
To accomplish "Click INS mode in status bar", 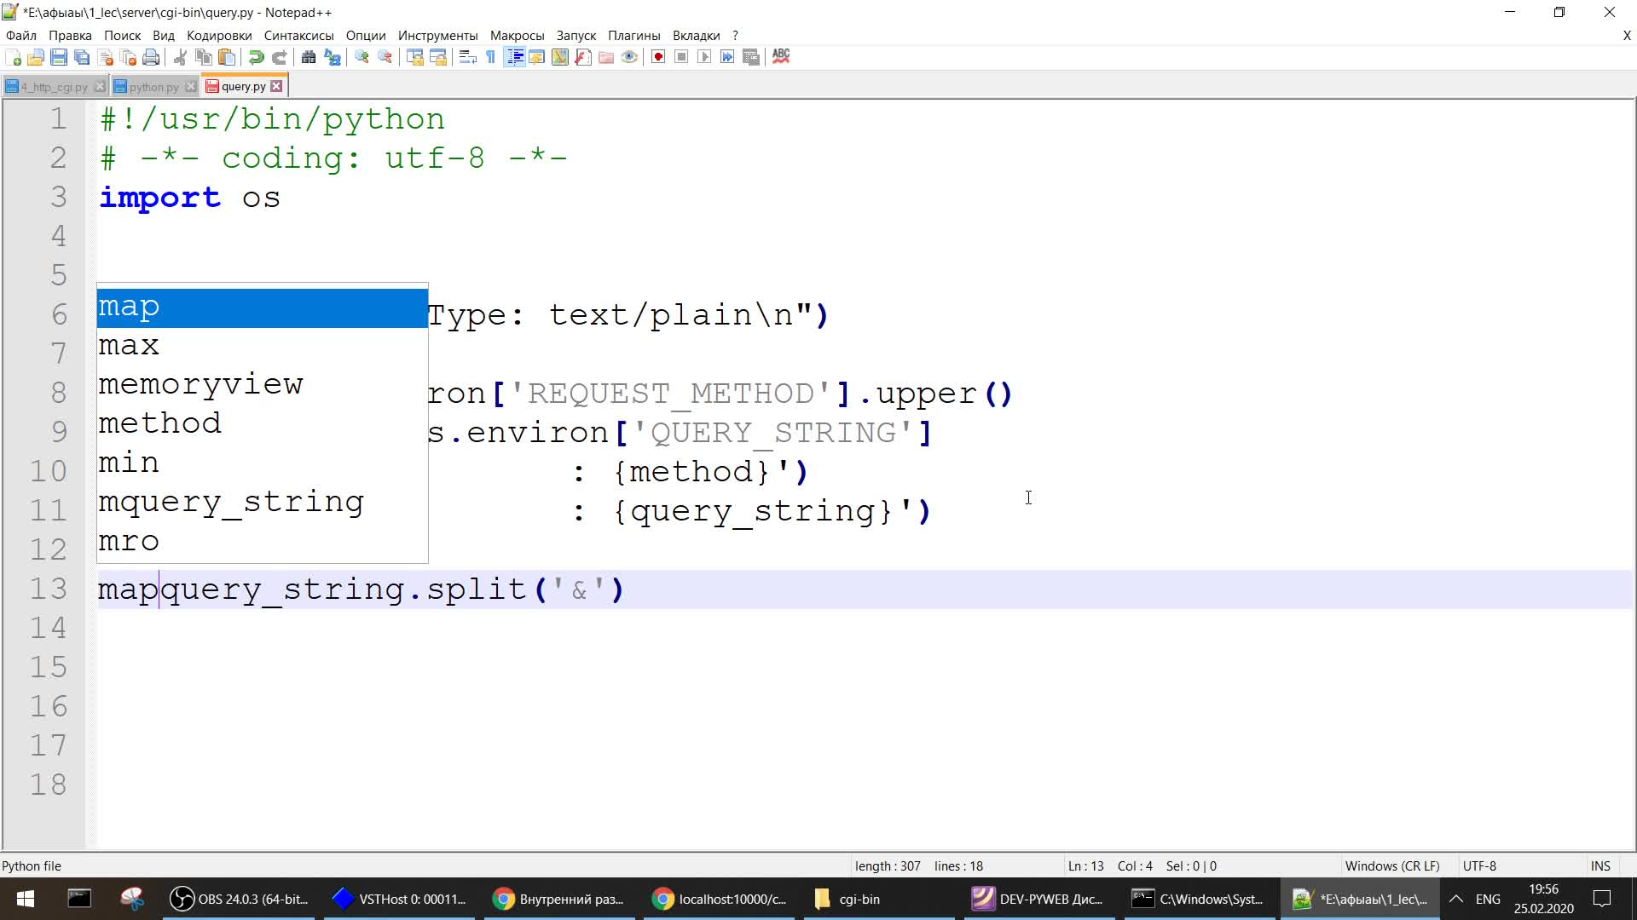I will coord(1600,865).
